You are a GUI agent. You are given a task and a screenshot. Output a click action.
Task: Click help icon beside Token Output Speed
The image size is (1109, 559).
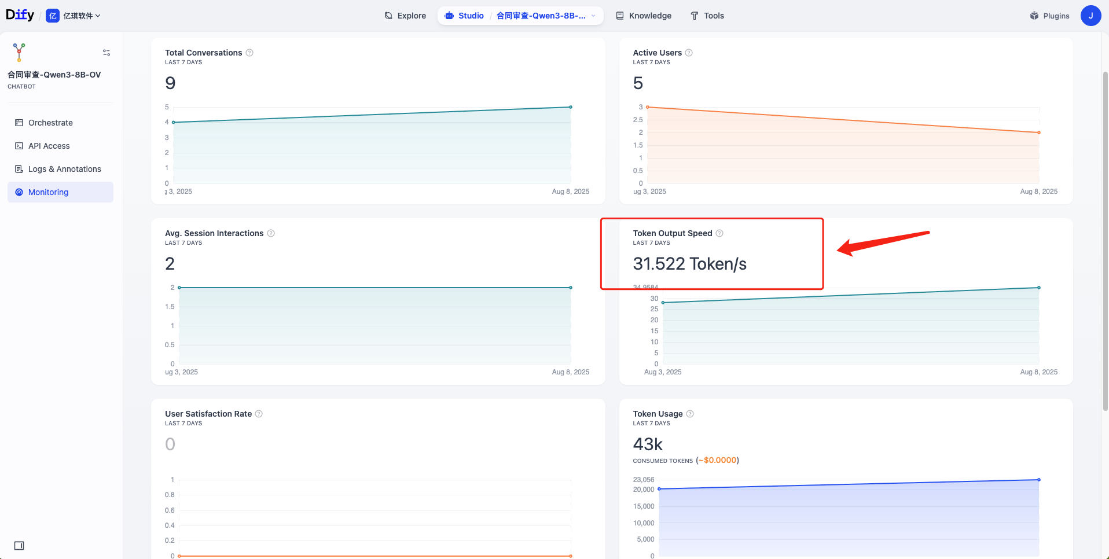click(719, 233)
